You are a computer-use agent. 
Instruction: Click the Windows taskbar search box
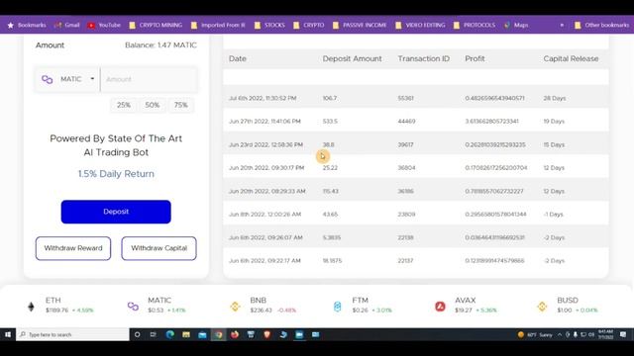pyautogui.click(x=72, y=334)
